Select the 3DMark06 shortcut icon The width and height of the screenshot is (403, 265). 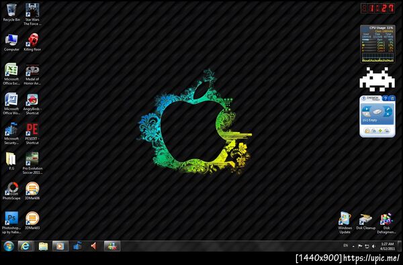pos(32,191)
